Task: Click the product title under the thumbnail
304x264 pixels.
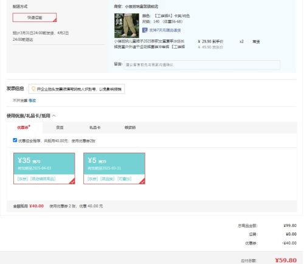Action: (150, 44)
